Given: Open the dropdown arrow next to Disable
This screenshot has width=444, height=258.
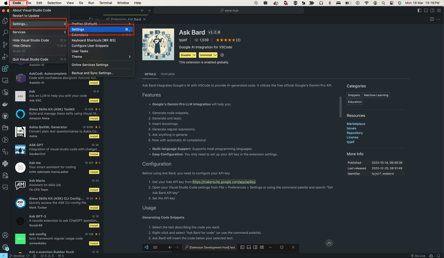Looking at the screenshot, I should (194, 55).
